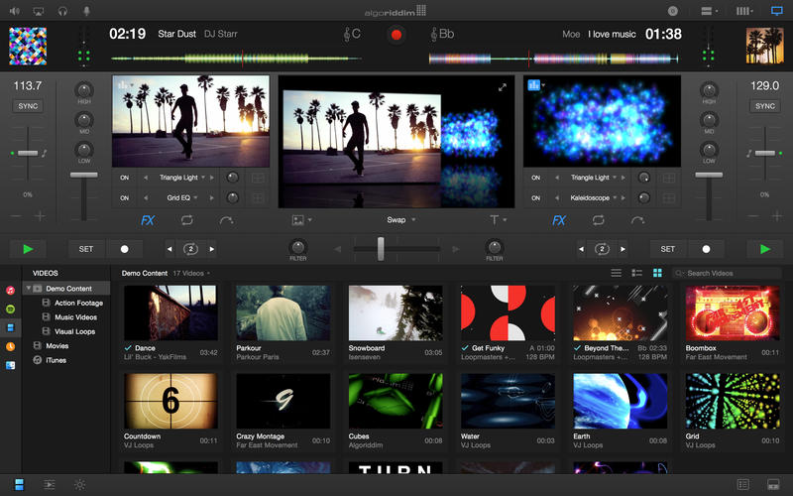Image resolution: width=793 pixels, height=496 pixels.
Task: Open the title text overlay dropdown
Action: pyautogui.click(x=498, y=220)
